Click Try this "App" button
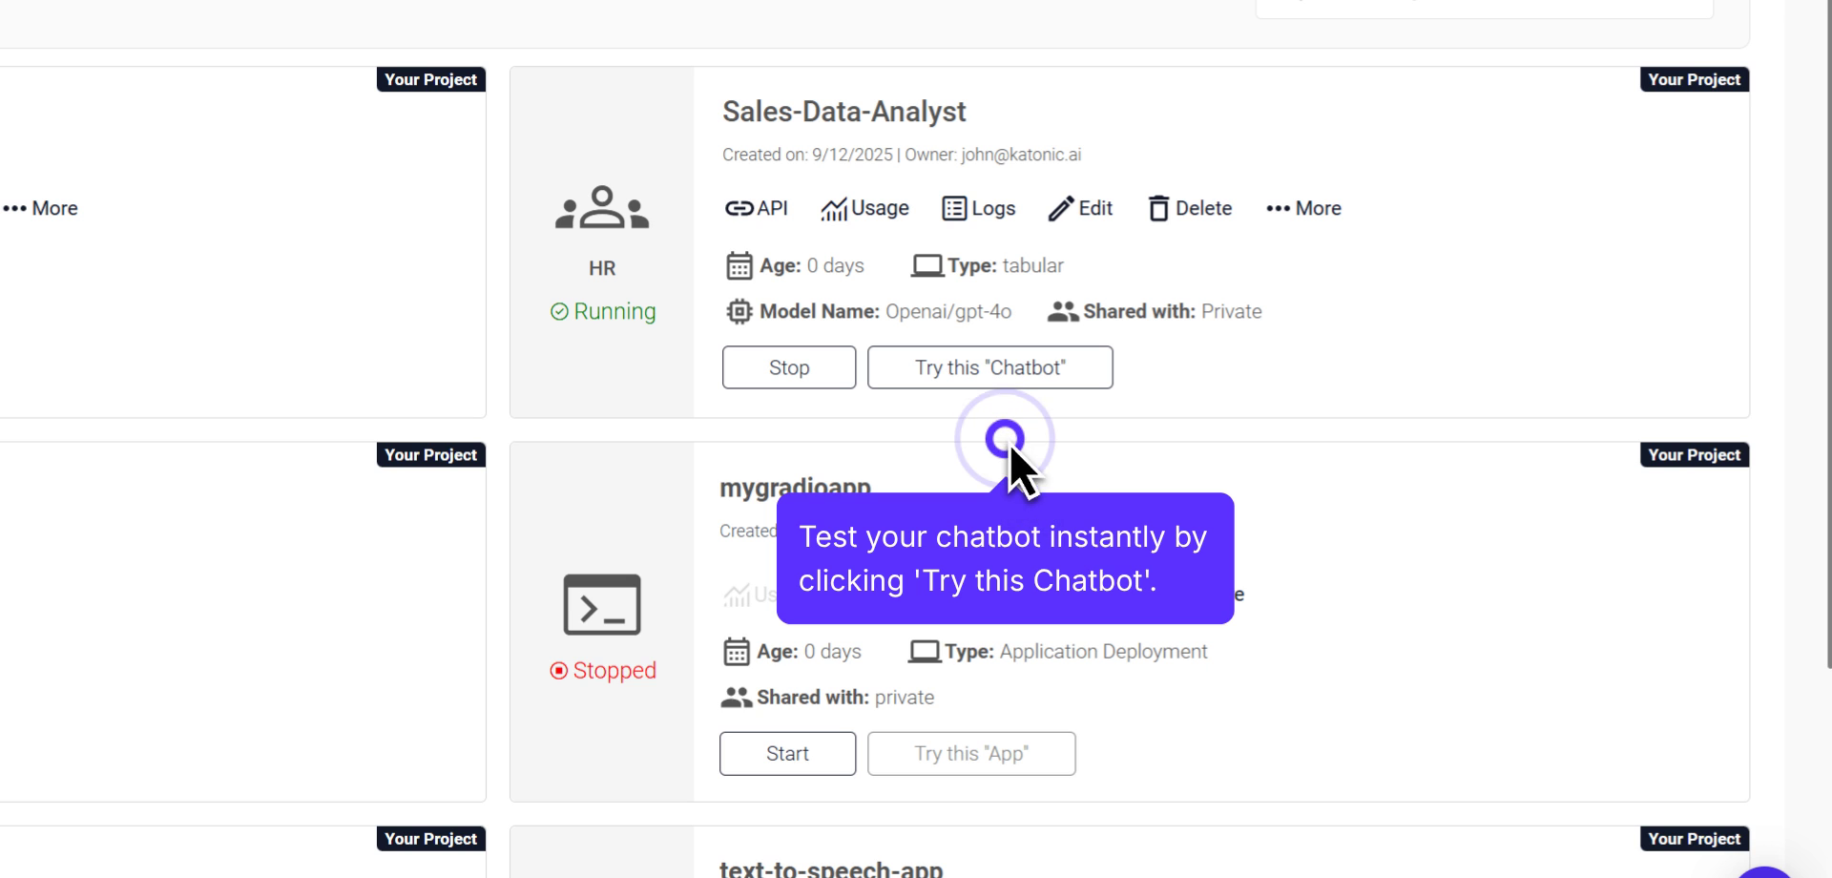Image resolution: width=1832 pixels, height=878 pixels. click(970, 754)
